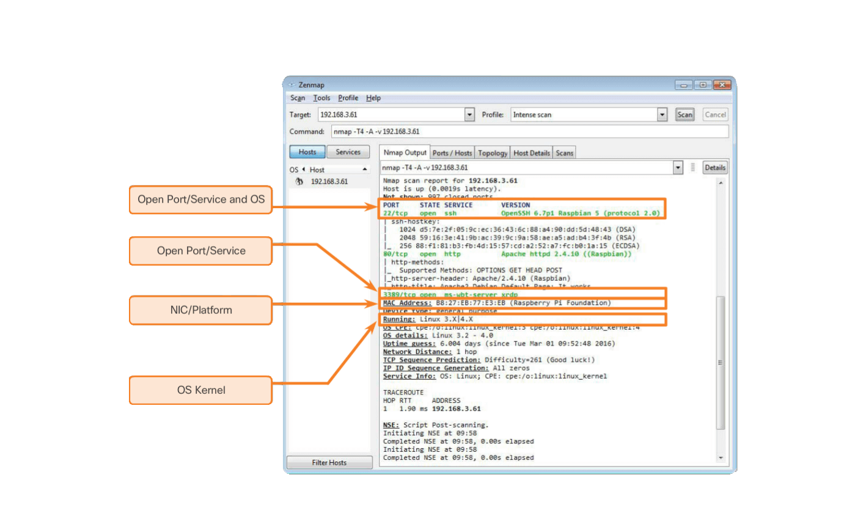Select the Hosts button
Viewport: 866px width, 519px height.
[307, 152]
